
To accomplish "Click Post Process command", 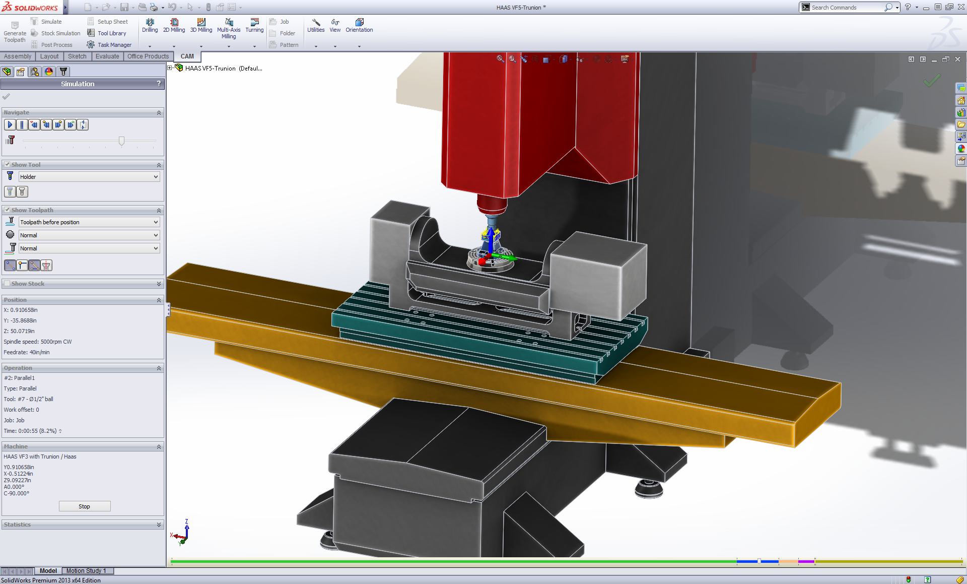I will 51,45.
